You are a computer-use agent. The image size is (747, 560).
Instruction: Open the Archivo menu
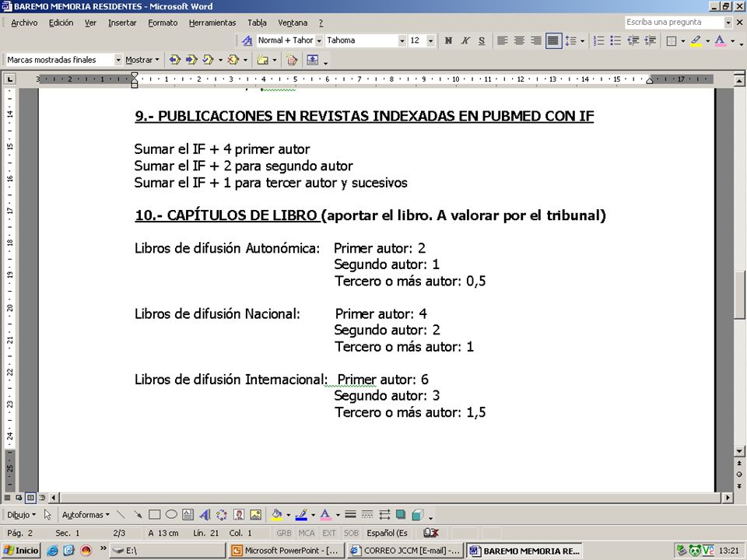(24, 23)
